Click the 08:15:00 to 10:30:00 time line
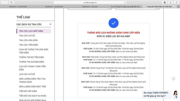 pos(113,49)
